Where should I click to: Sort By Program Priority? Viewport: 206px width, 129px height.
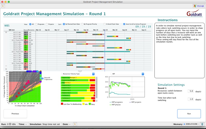click(x=82, y=24)
